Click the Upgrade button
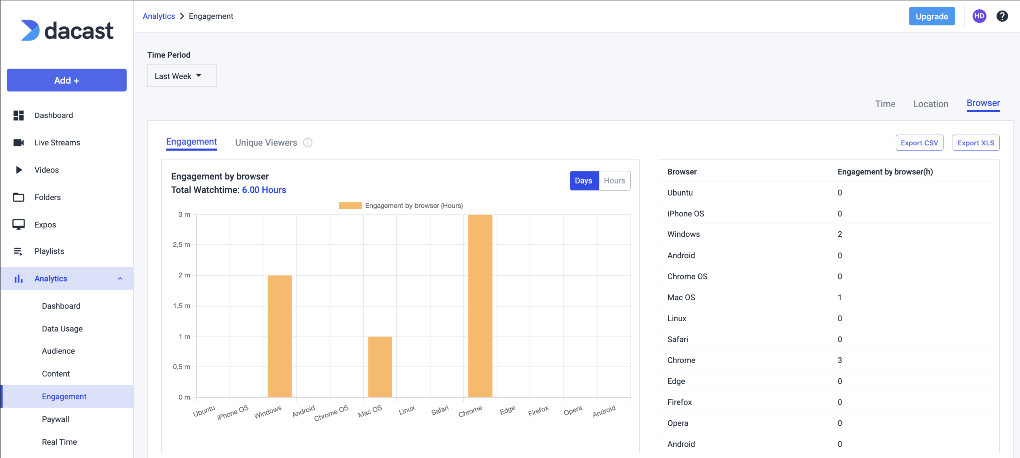This screenshot has width=1020, height=458. click(931, 16)
